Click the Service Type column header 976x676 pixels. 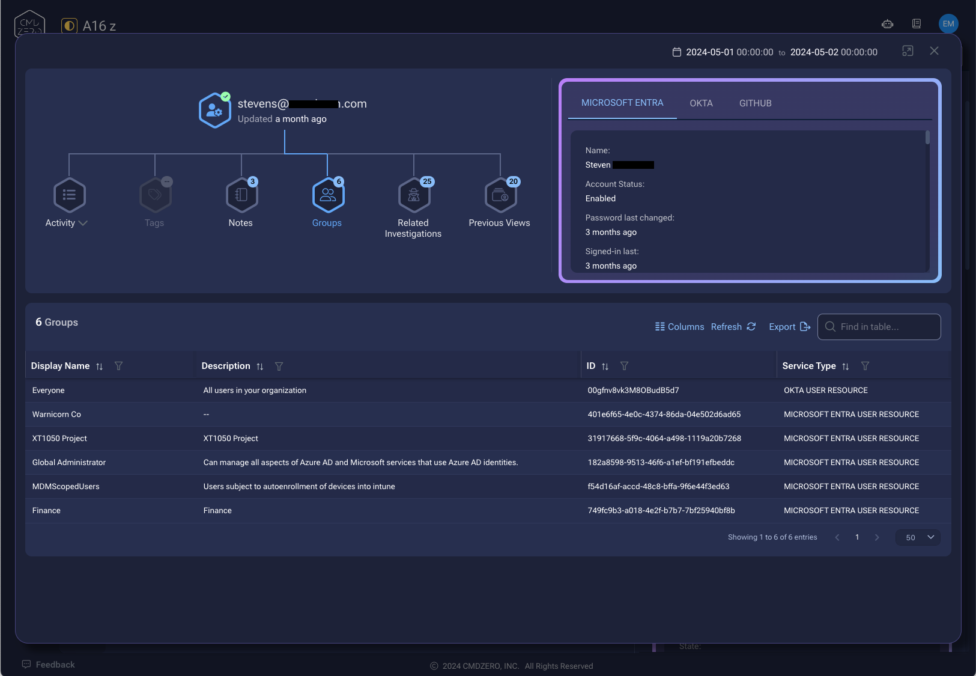[809, 366]
